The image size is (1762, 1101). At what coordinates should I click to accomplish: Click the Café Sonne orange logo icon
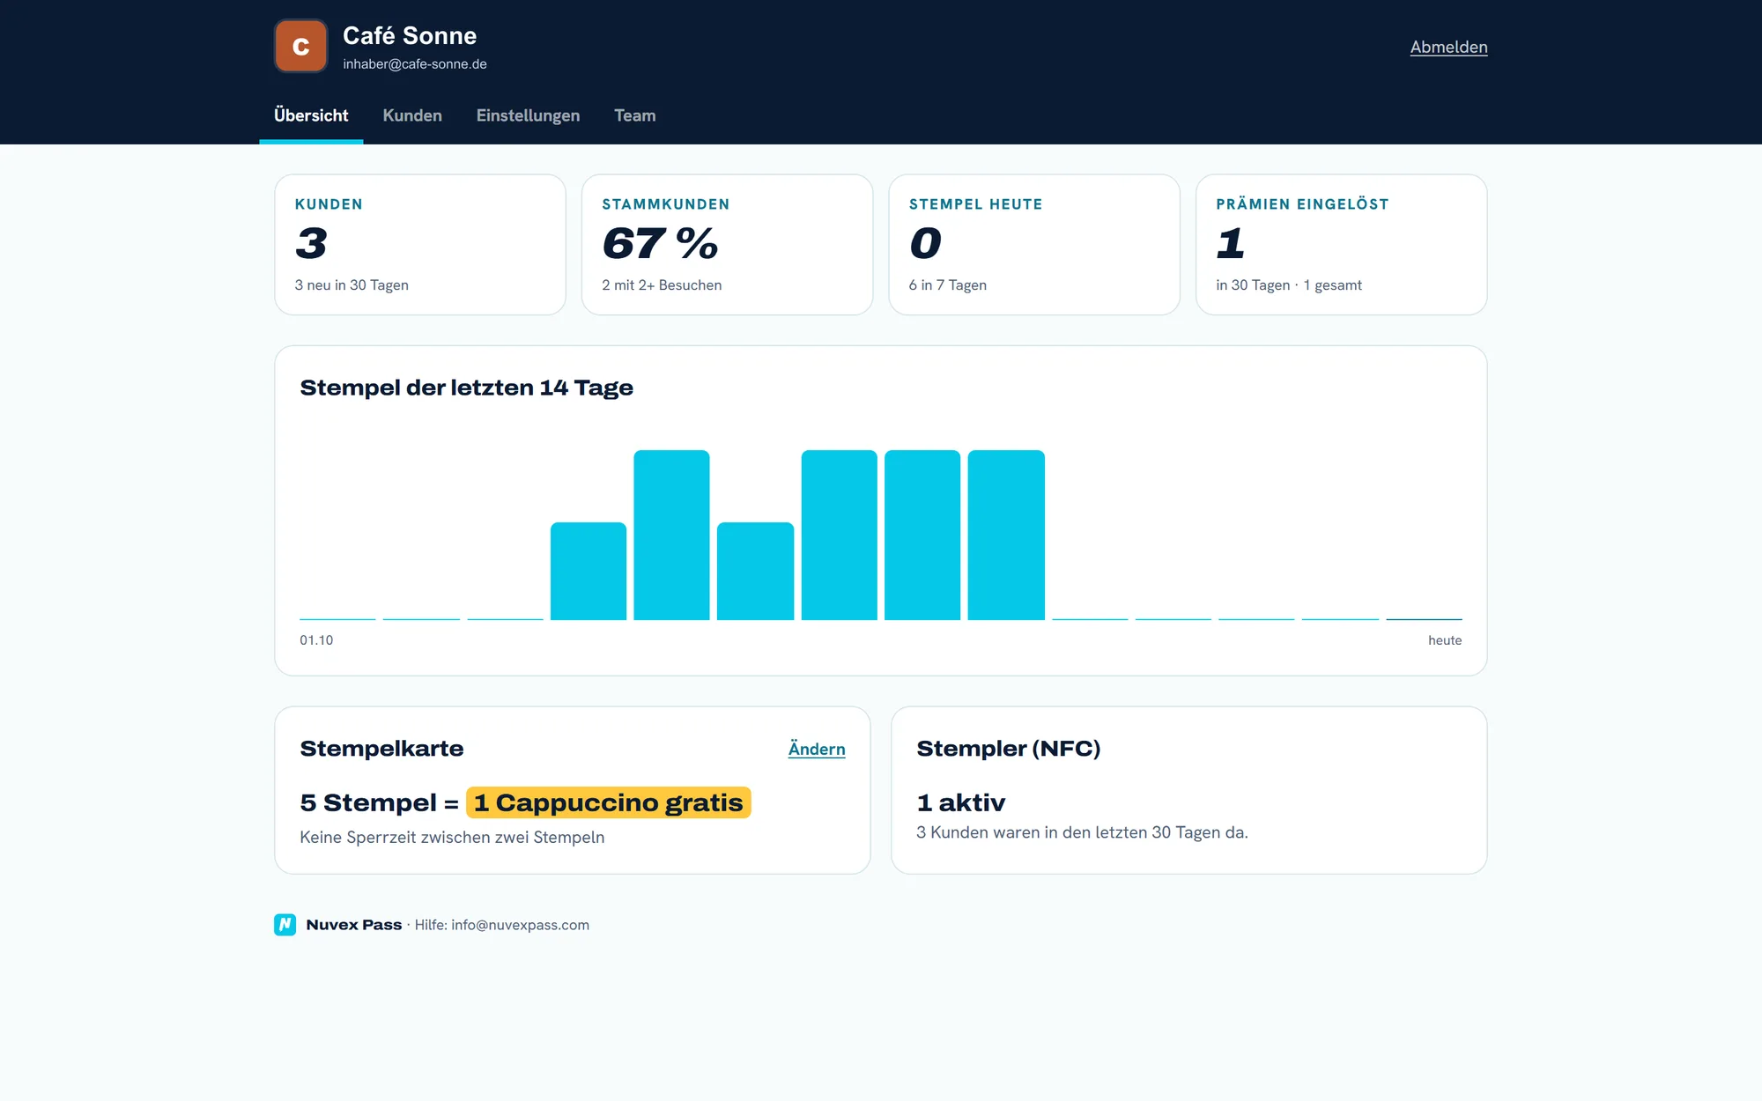(x=300, y=46)
